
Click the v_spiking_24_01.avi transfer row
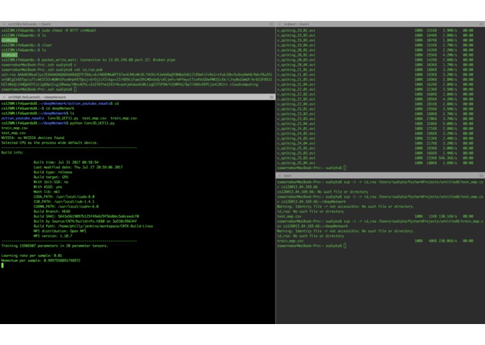coord(375,129)
